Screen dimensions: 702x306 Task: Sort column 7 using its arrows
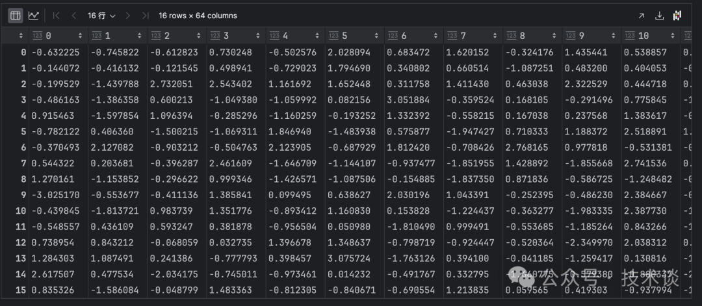point(495,36)
